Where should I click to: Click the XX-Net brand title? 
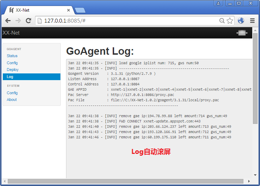click(x=11, y=33)
